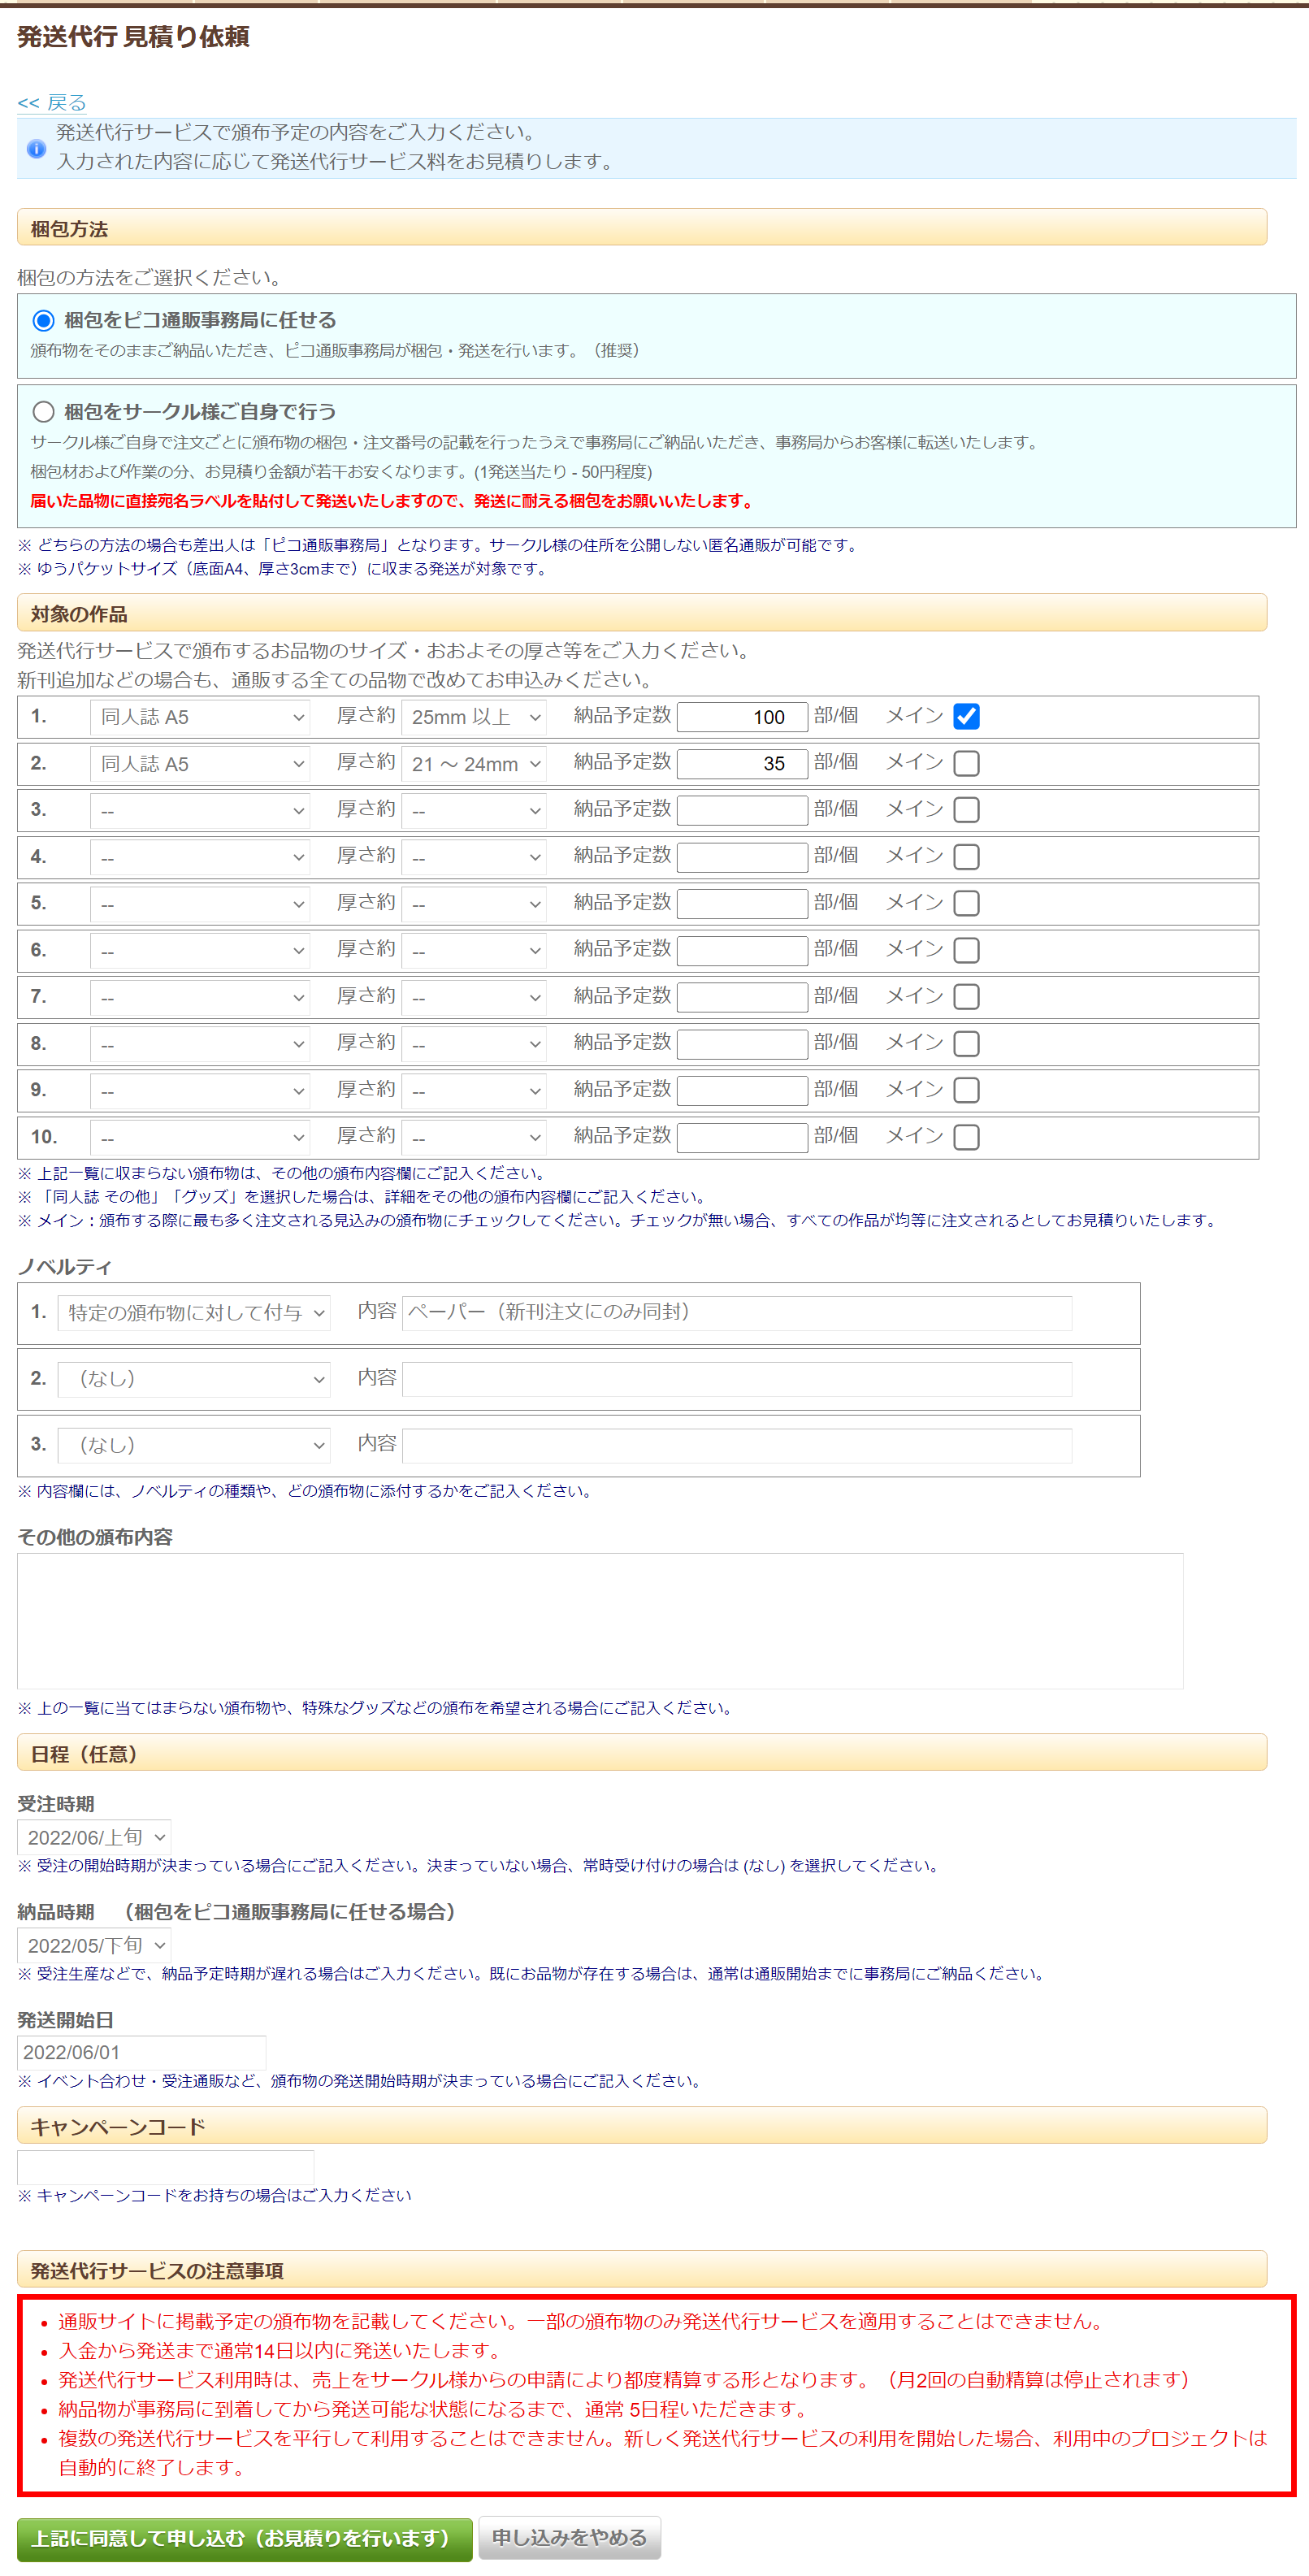
Task: Open row 9 thickness dropdown
Action: pos(474,1090)
